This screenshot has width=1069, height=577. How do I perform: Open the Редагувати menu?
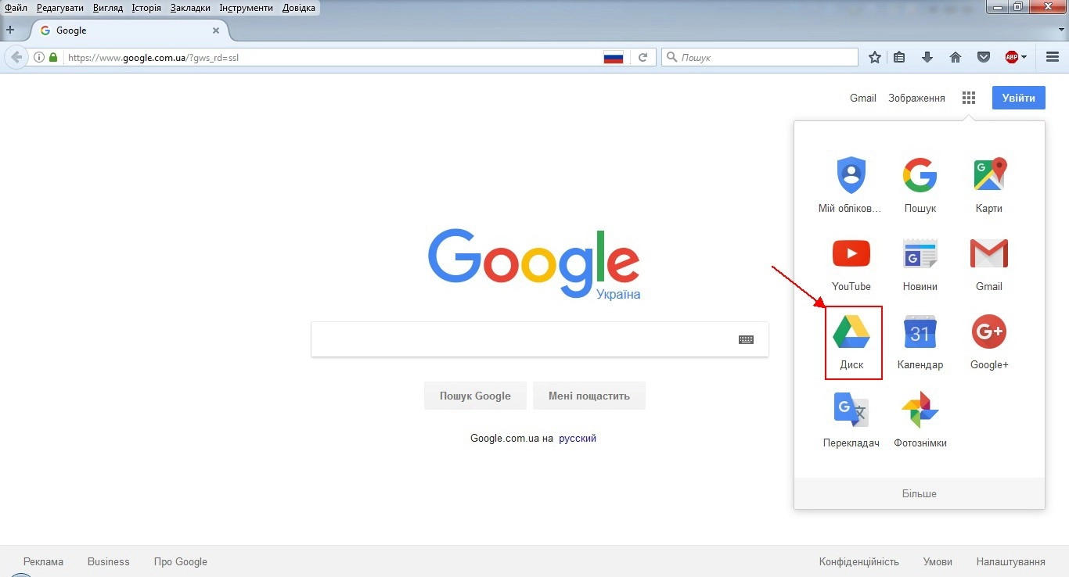60,8
